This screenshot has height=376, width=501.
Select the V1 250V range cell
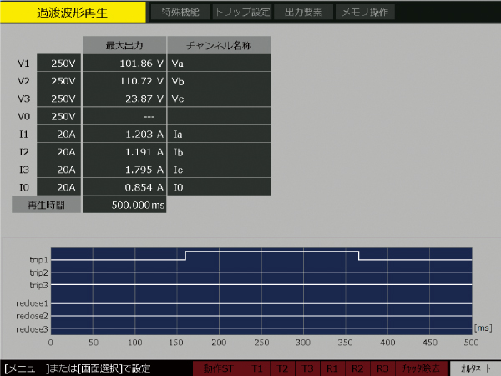click(x=63, y=63)
